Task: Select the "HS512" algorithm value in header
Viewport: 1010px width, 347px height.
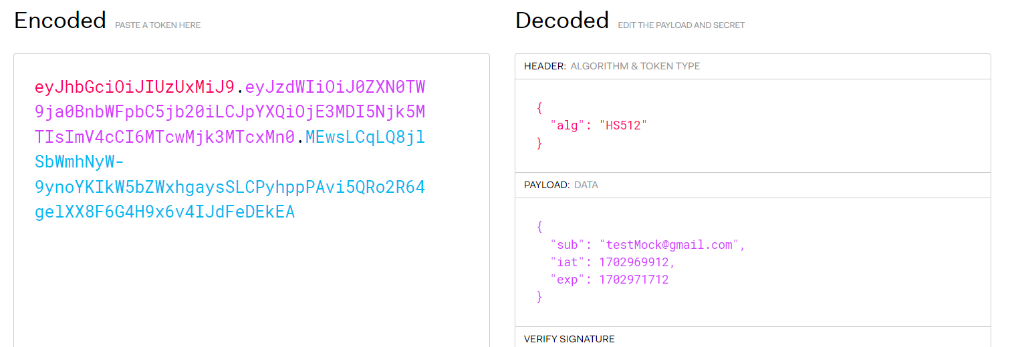Action: coord(624,125)
